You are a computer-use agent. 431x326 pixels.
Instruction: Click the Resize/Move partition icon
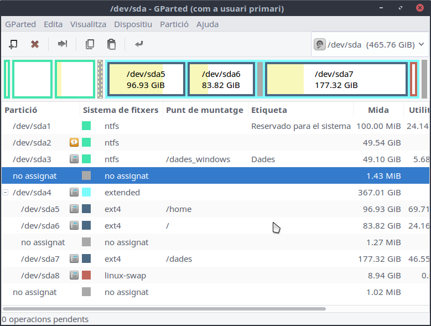click(63, 44)
